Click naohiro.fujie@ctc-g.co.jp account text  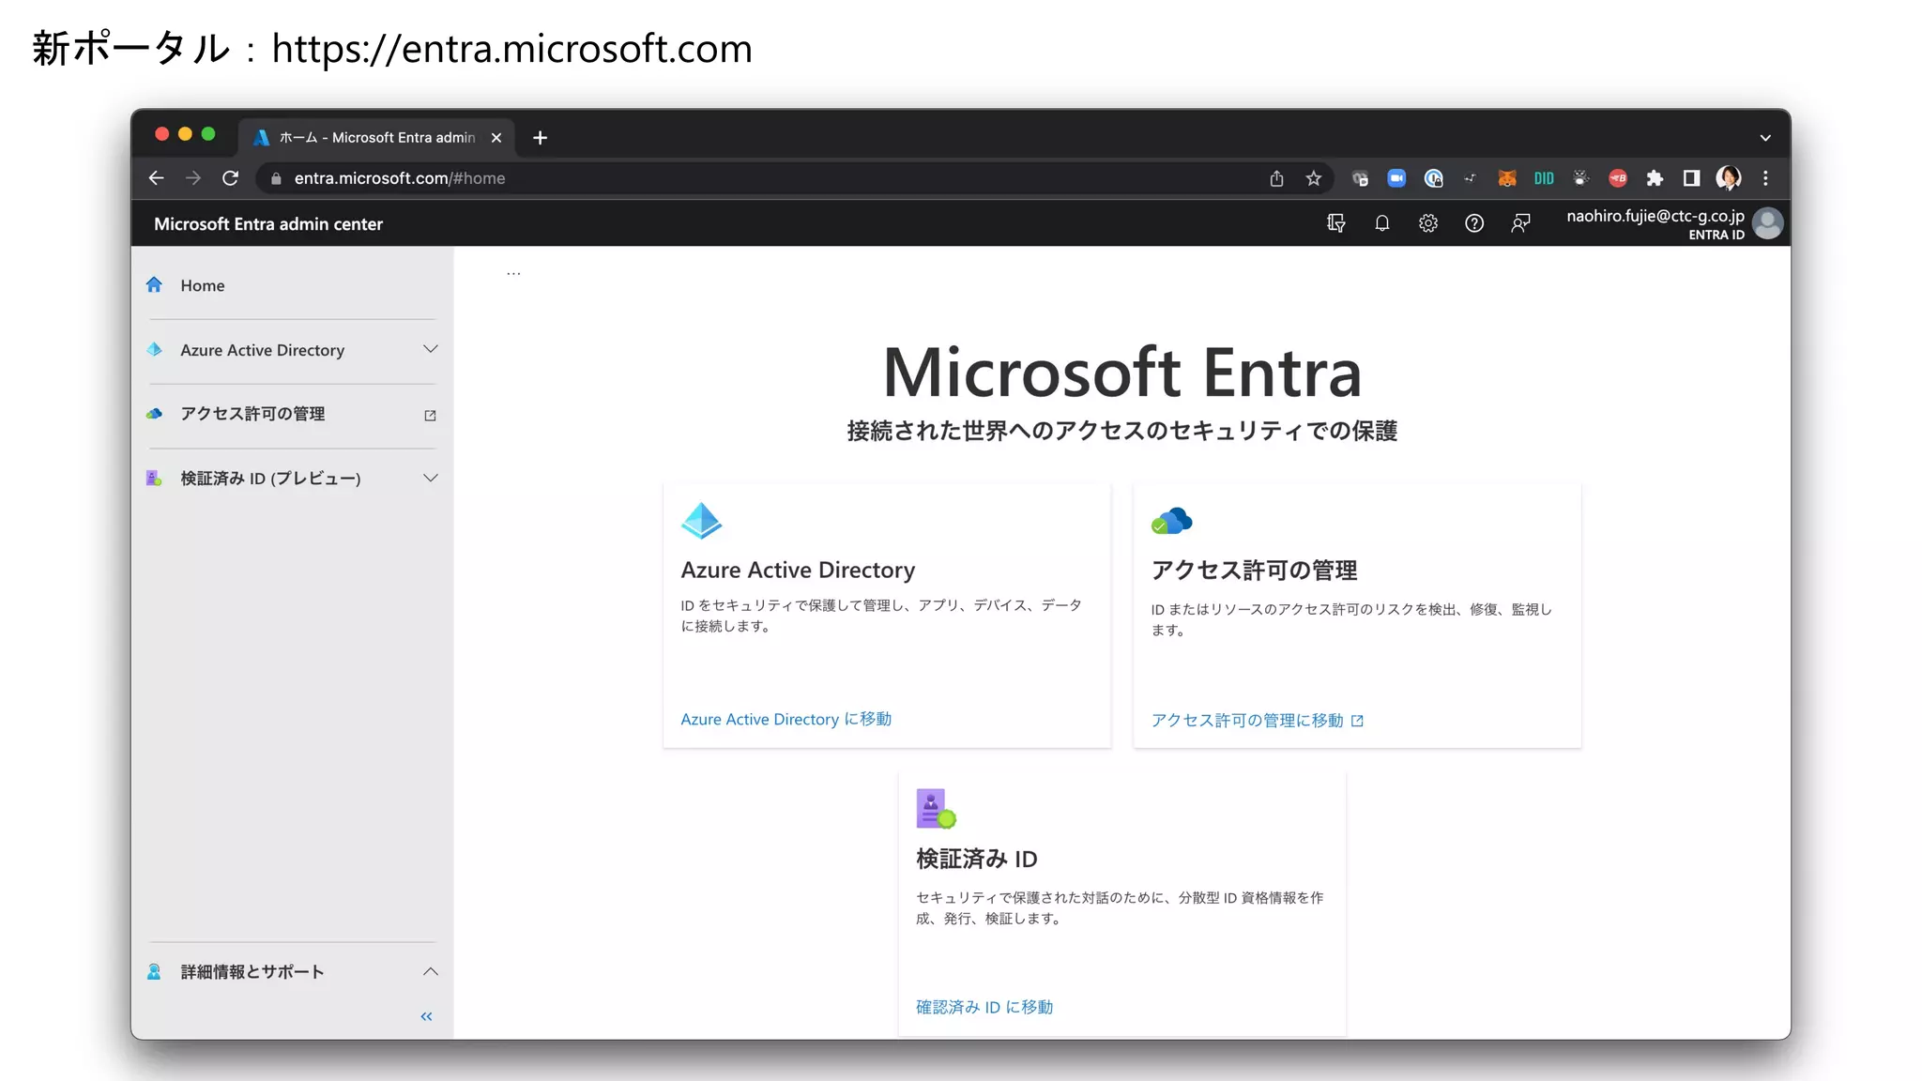1655,216
